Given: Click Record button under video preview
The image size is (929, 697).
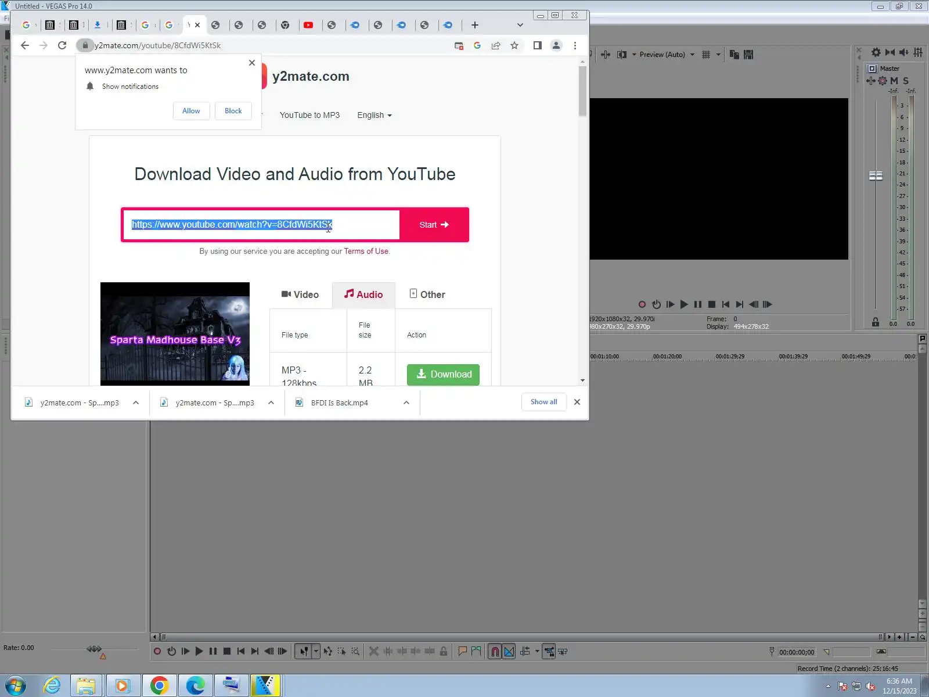Looking at the screenshot, I should [642, 304].
